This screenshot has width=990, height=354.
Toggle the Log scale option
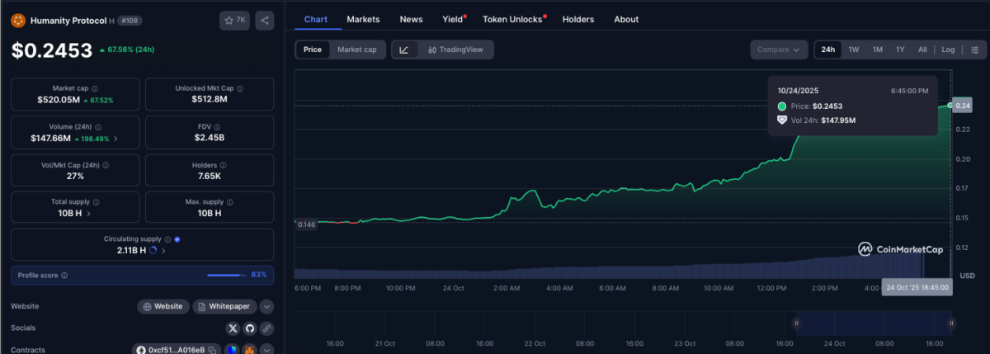coord(948,50)
